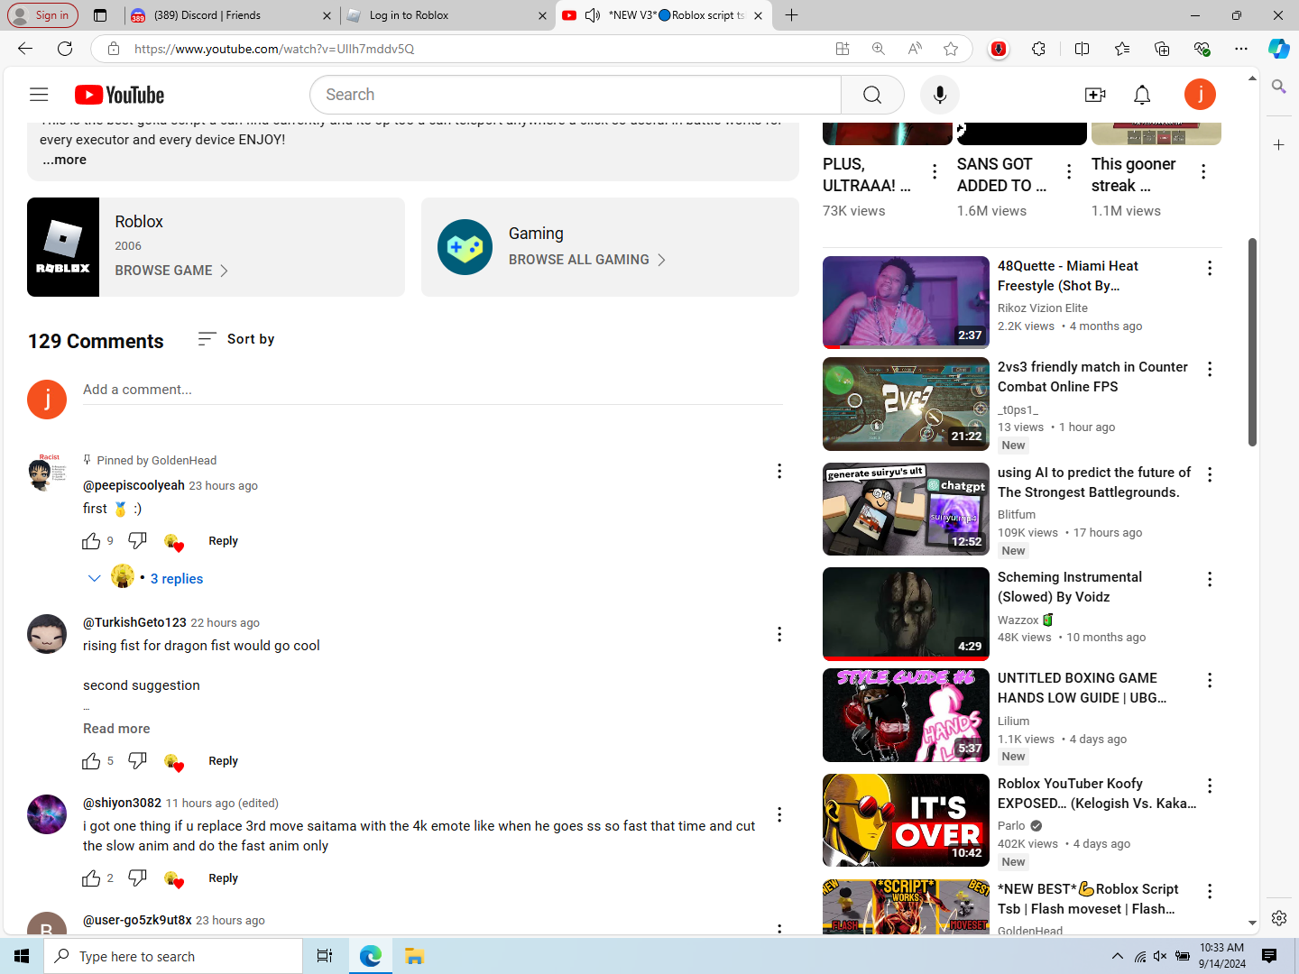This screenshot has width=1299, height=974.
Task: Open the Sort by comments dropdown
Action: coord(236,339)
